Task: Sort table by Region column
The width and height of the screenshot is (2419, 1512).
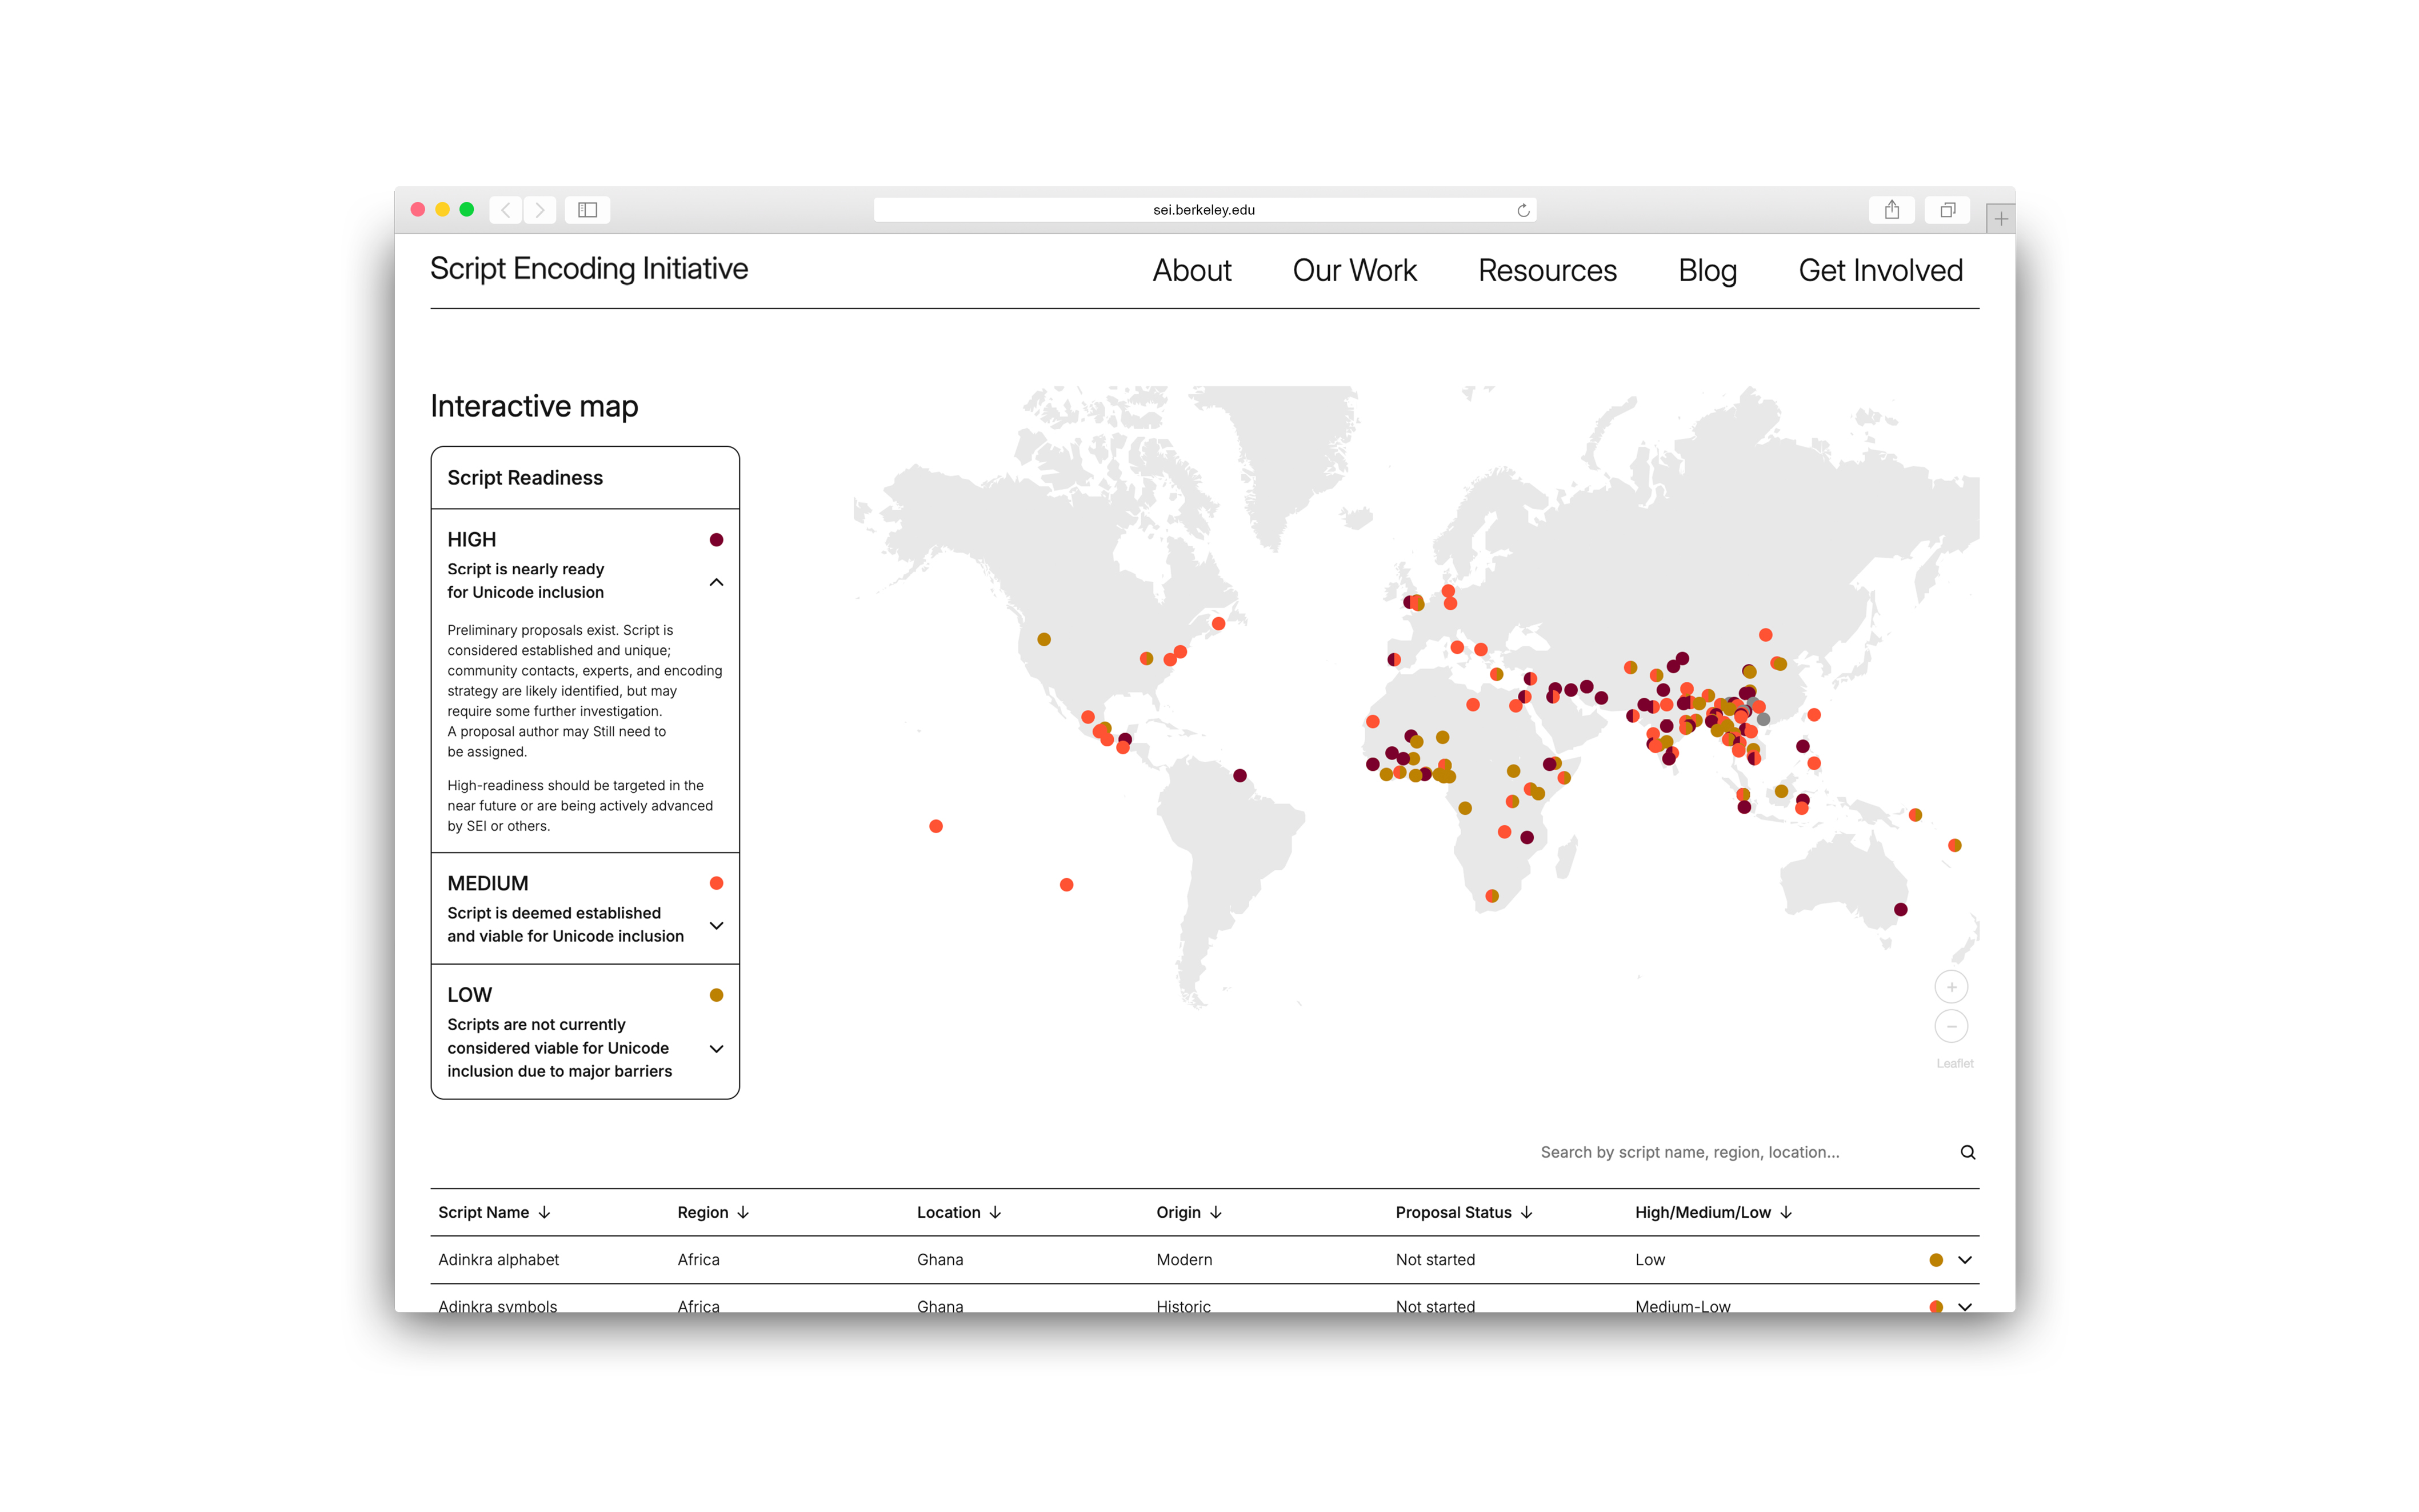Action: (x=712, y=1212)
